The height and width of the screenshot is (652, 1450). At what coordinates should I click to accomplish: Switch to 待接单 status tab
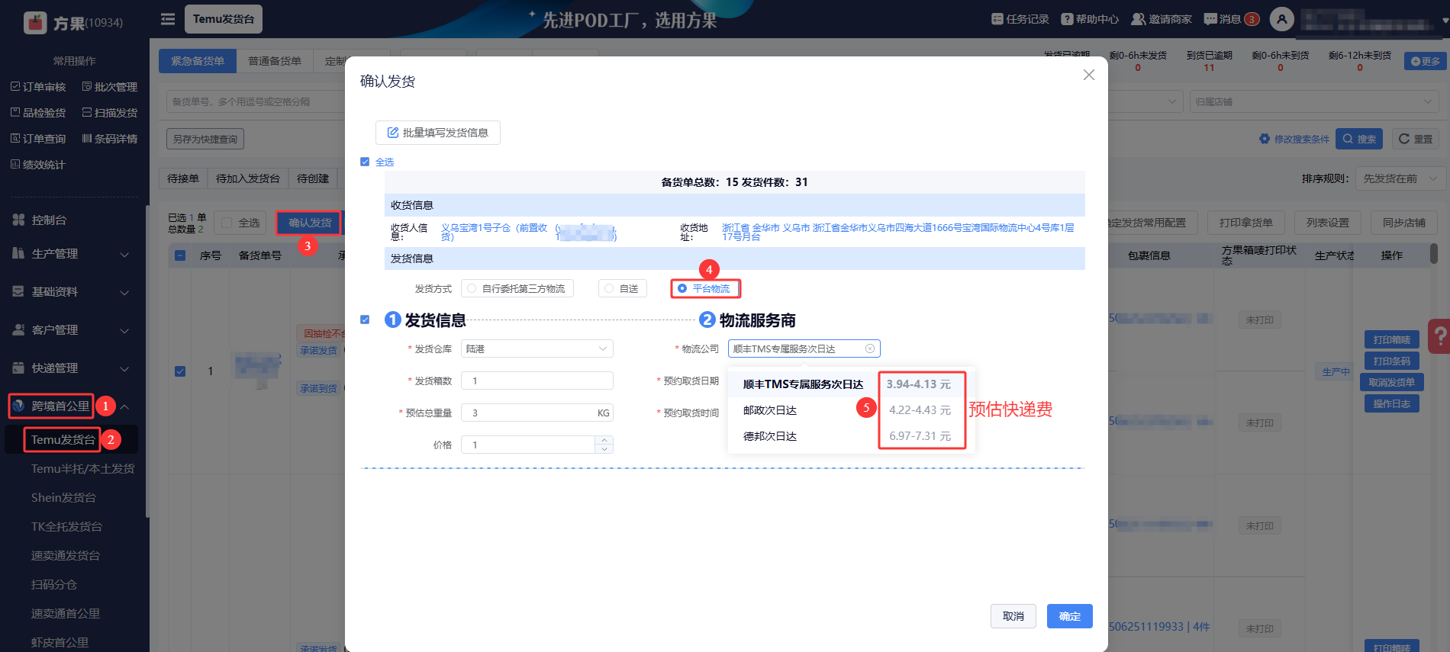(183, 178)
